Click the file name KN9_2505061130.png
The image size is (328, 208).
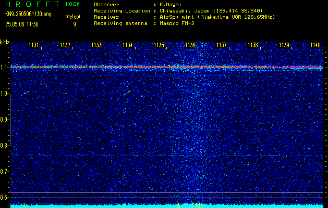click(x=28, y=15)
